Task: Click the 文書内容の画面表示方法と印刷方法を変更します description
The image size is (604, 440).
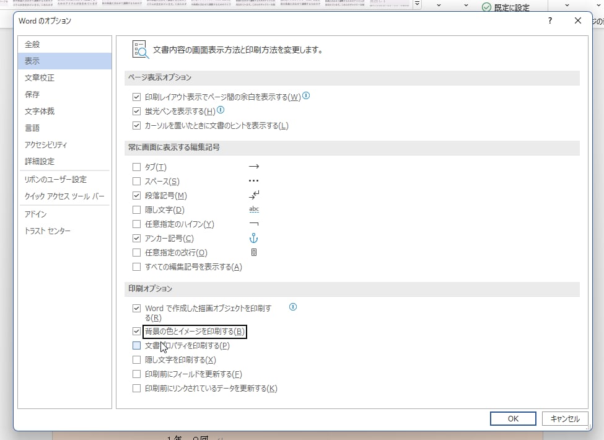Action: pos(239,50)
